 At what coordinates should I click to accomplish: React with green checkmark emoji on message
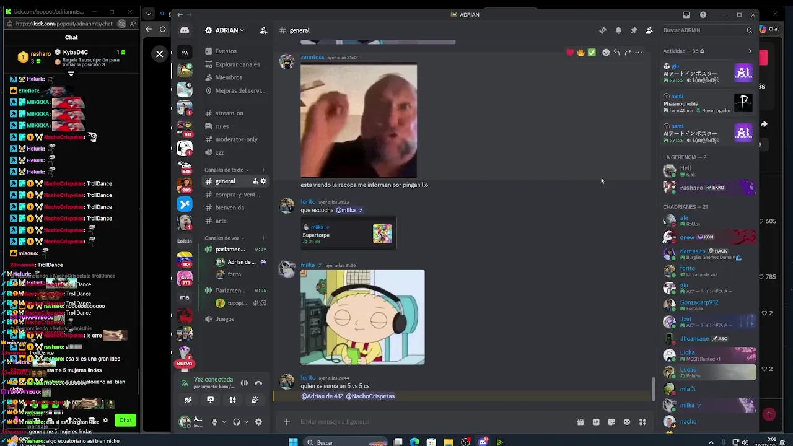click(592, 52)
